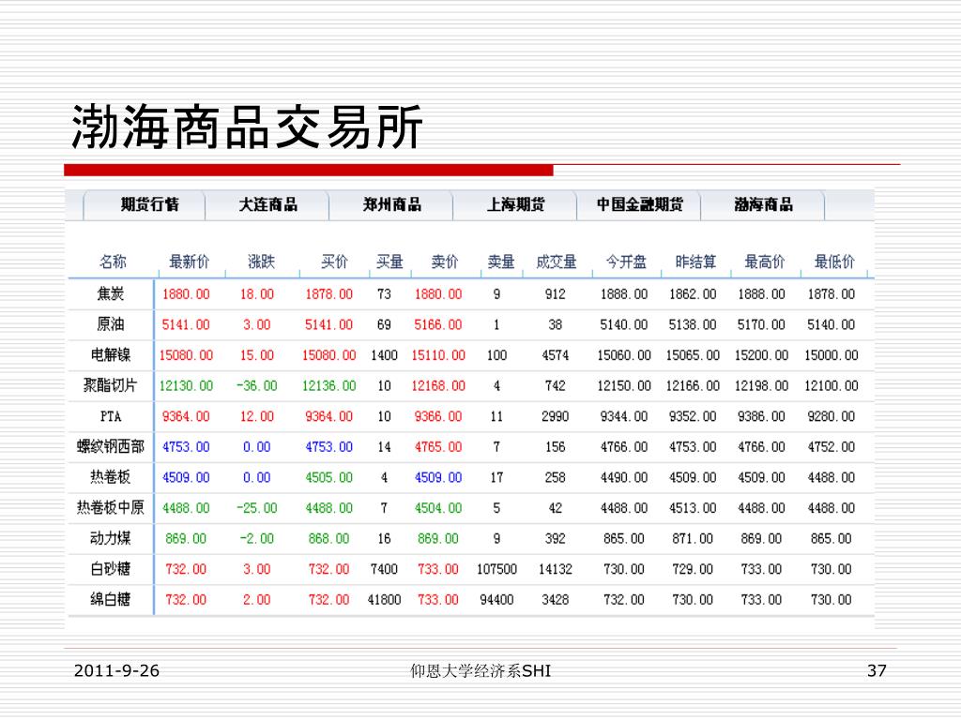Click 绵白糖 buy volume 41800
Viewport: 961px width, 720px height.
[384, 601]
